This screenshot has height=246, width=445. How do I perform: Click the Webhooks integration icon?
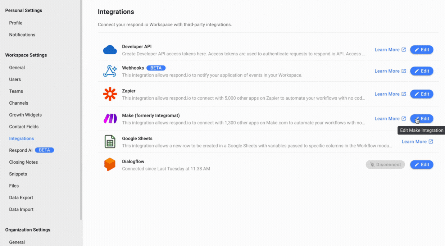tap(110, 71)
